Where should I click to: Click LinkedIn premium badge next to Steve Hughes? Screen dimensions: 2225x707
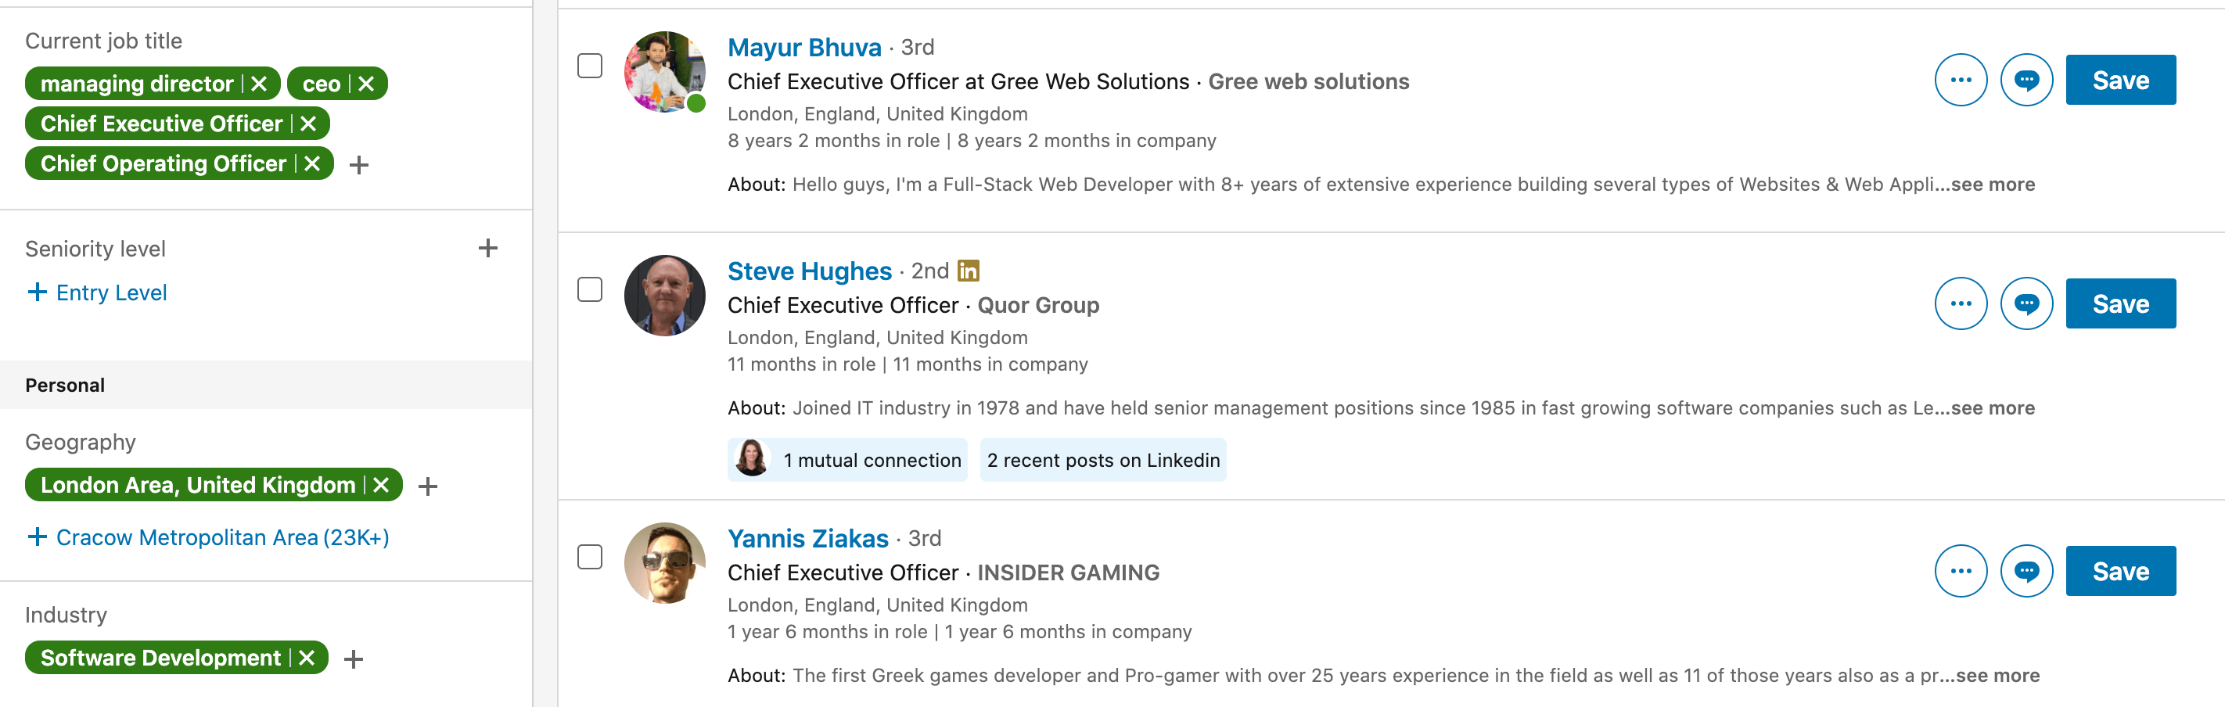click(969, 271)
